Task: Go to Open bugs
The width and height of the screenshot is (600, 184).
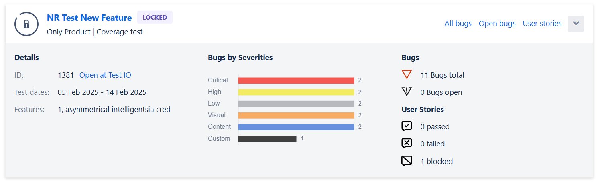Action: click(497, 24)
